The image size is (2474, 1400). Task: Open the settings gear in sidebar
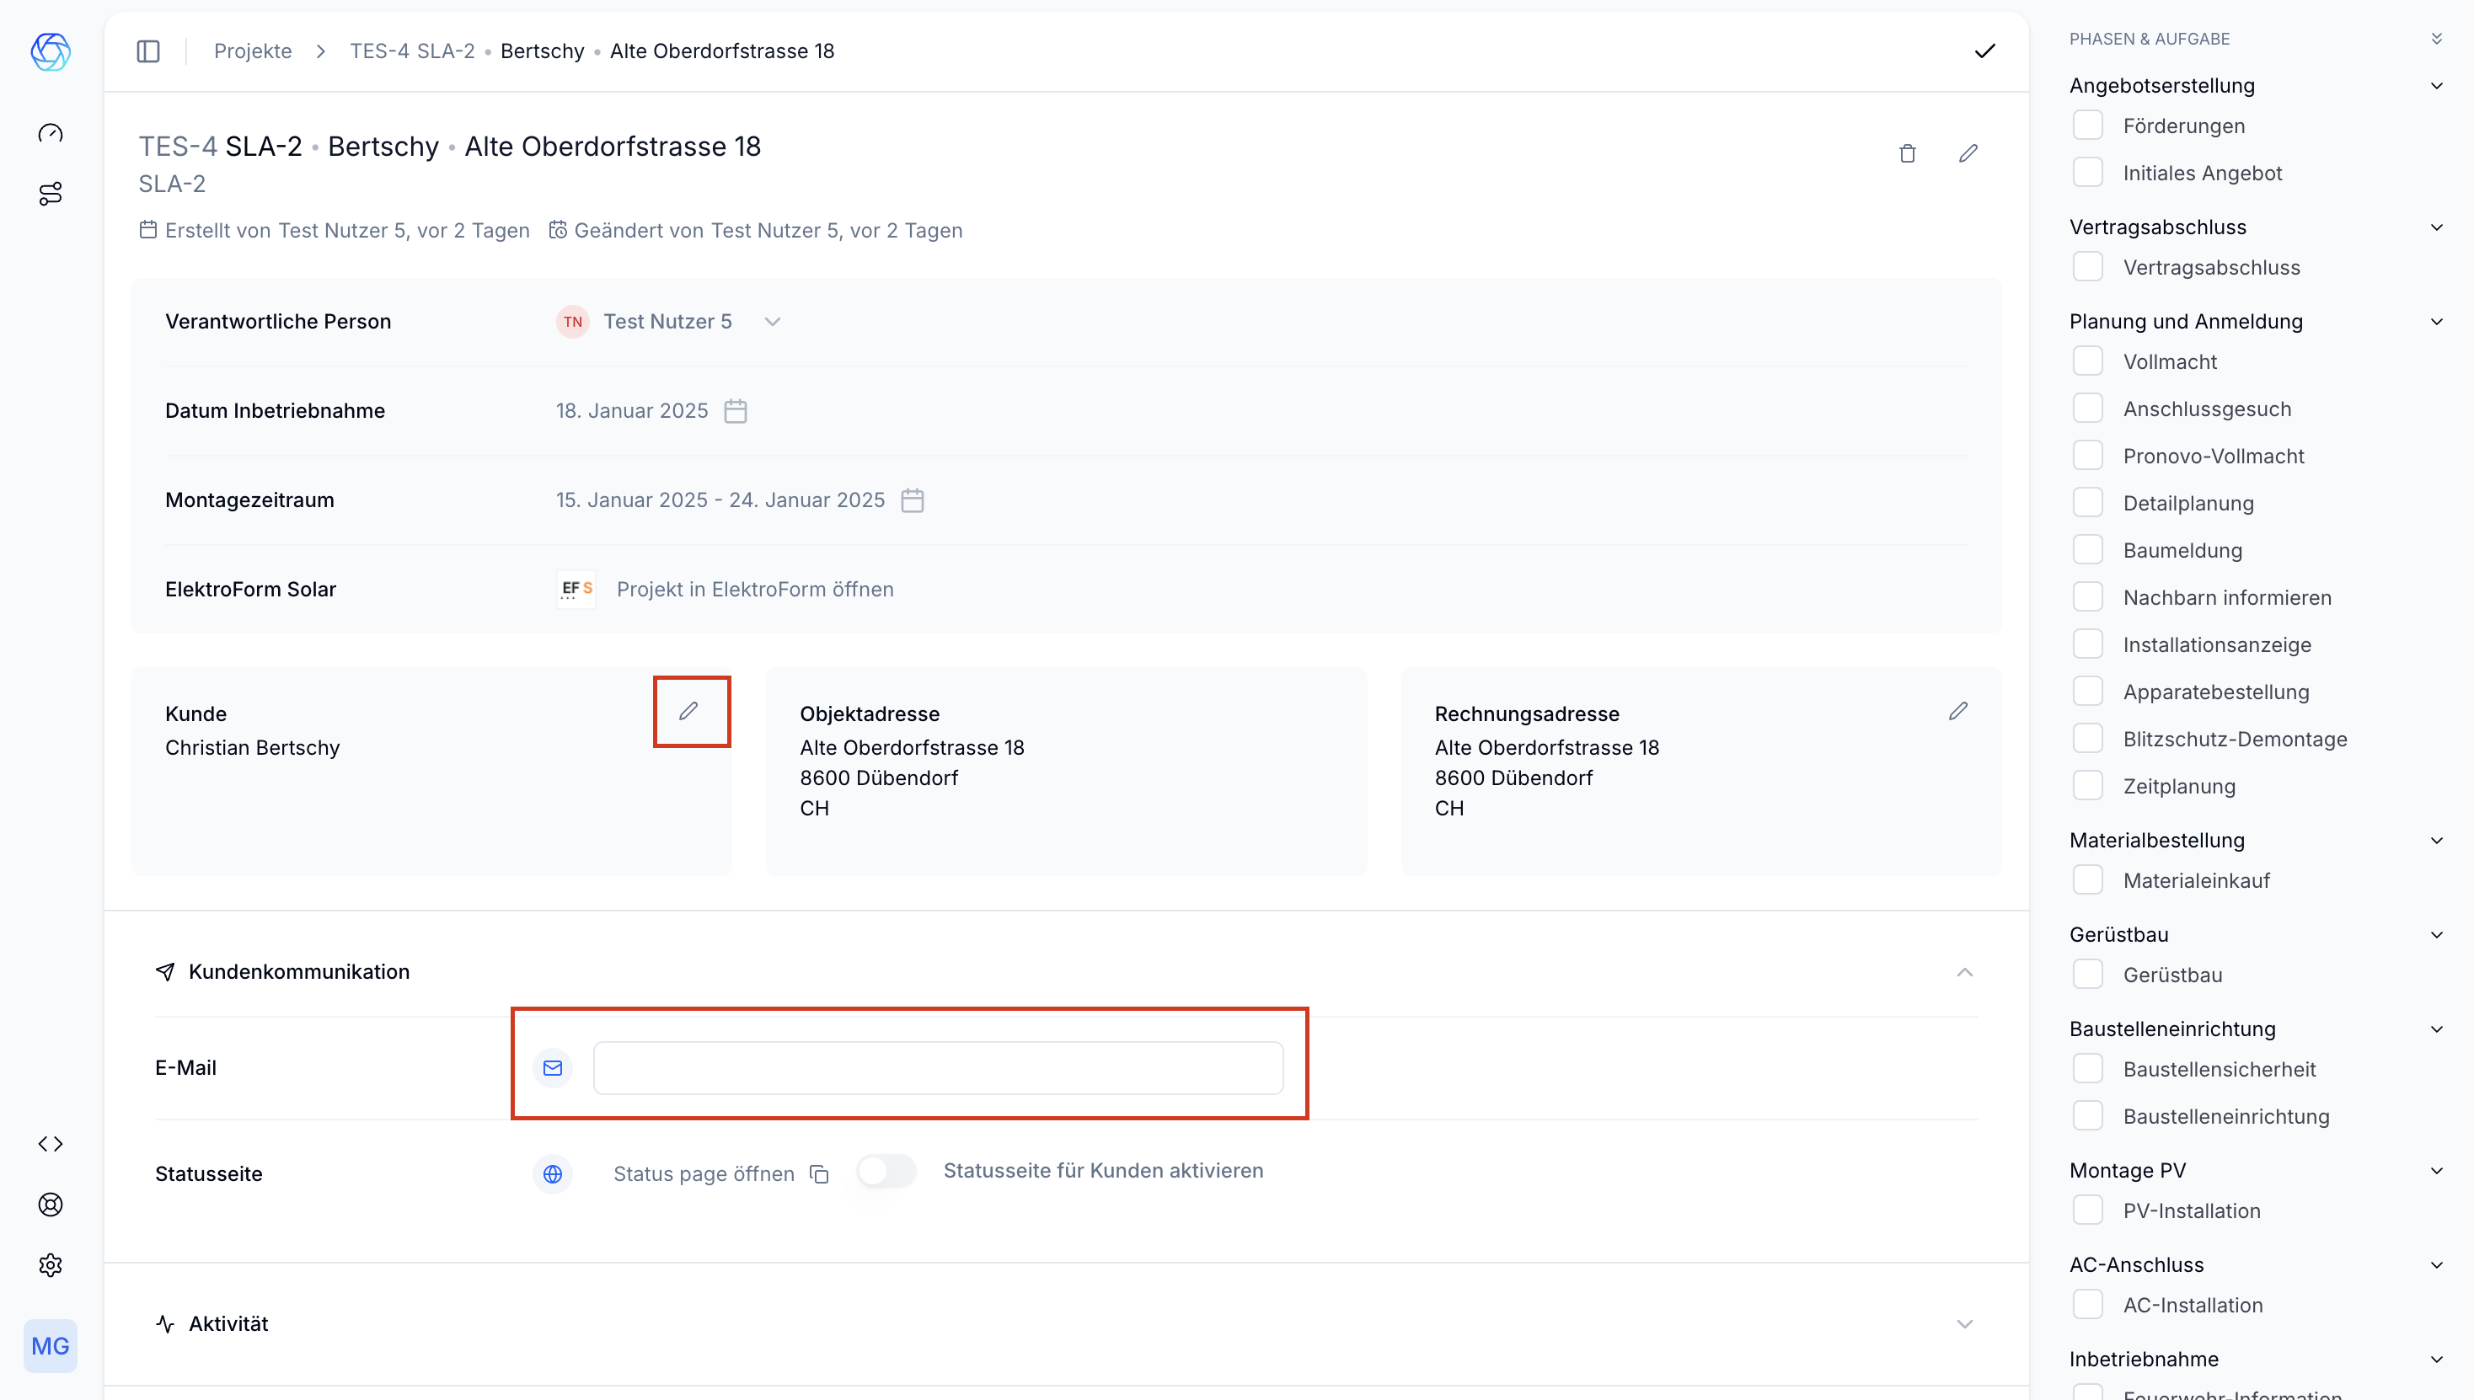click(50, 1265)
